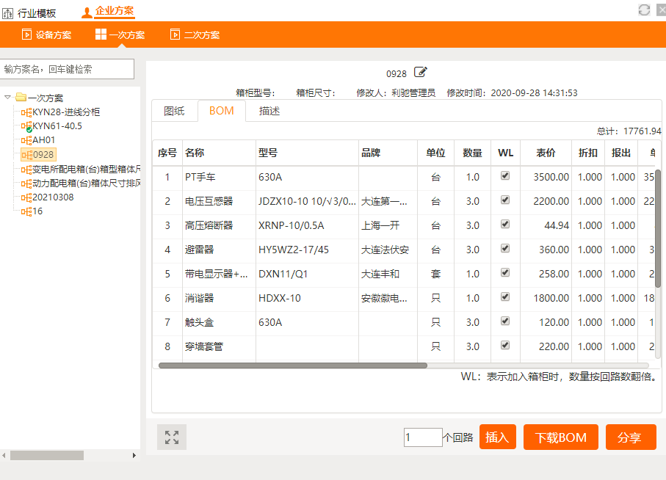Select 20210308 in the tree
Screen dimensions: 666x480
point(53,197)
